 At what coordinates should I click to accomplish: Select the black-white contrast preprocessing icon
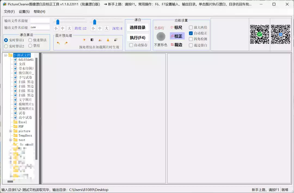pos(92,40)
